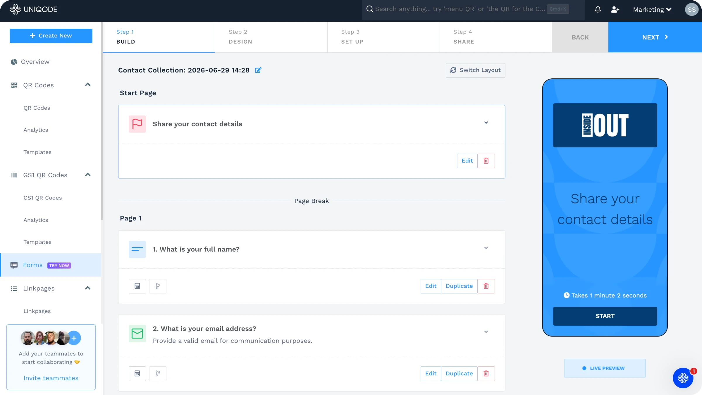The height and width of the screenshot is (395, 702).
Task: Expand the full name question card
Action: [x=486, y=248]
